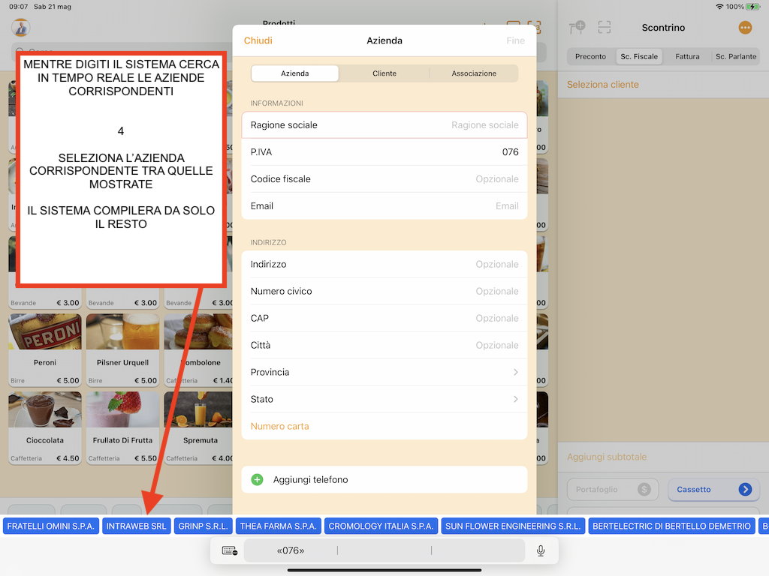The image size is (769, 576).
Task: Select suggestion INTRAWEB SRL
Action: tap(137, 526)
